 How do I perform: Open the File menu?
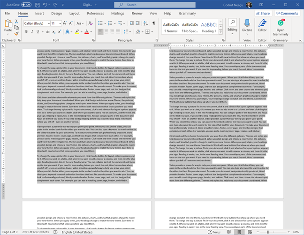7,14
